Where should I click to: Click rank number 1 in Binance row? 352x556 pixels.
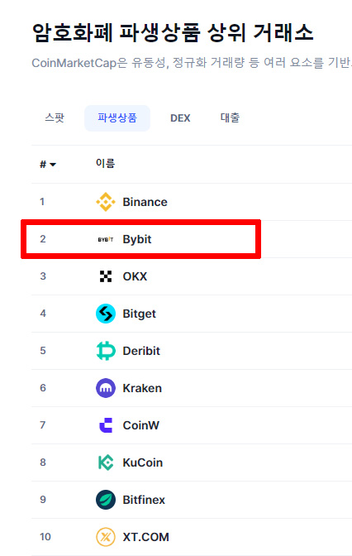point(42,202)
